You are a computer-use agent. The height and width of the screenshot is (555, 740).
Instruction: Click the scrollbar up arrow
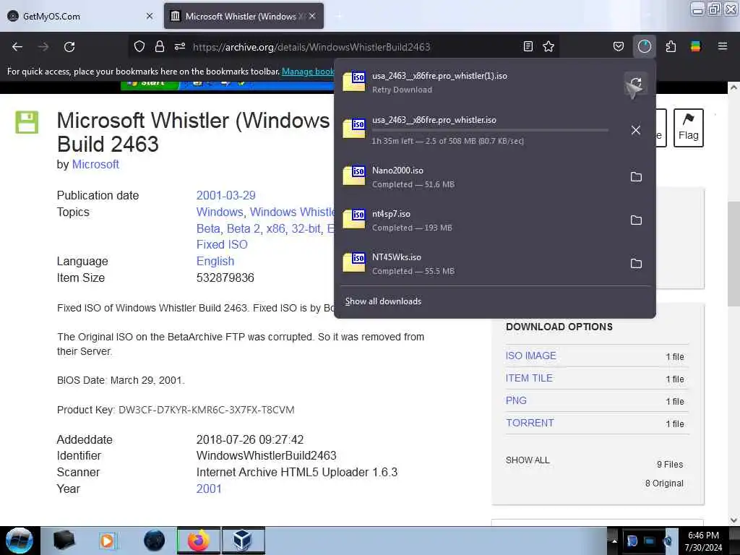(x=733, y=87)
